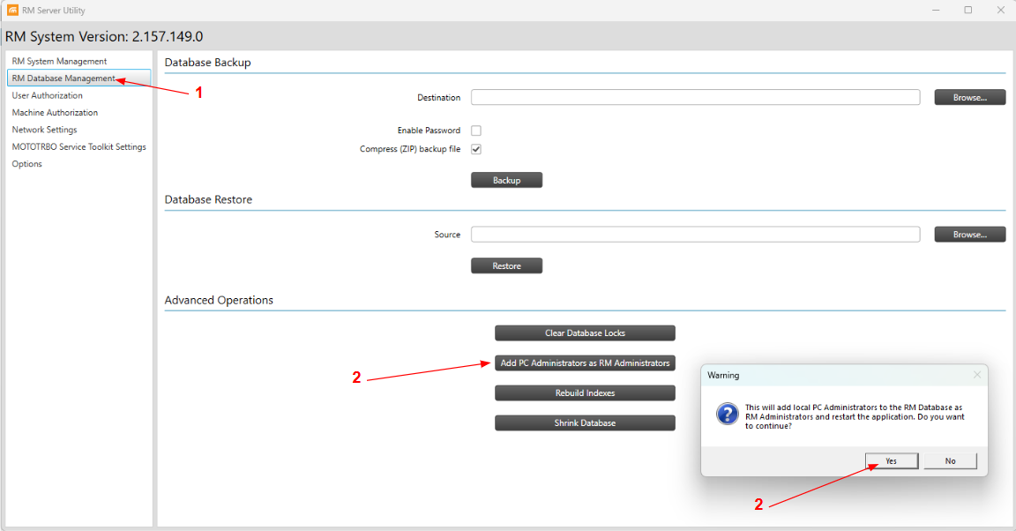Click the warning message text

point(855,417)
